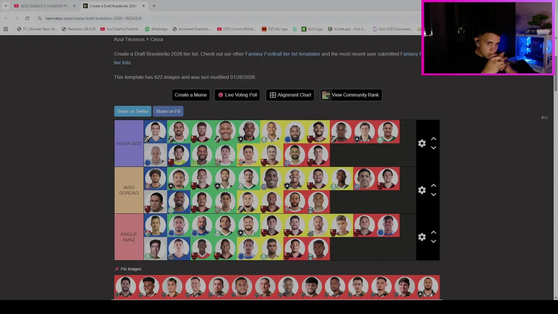The height and width of the screenshot is (314, 558).
Task: Click the IAGO GORDAO tan tier label
Action: [129, 190]
